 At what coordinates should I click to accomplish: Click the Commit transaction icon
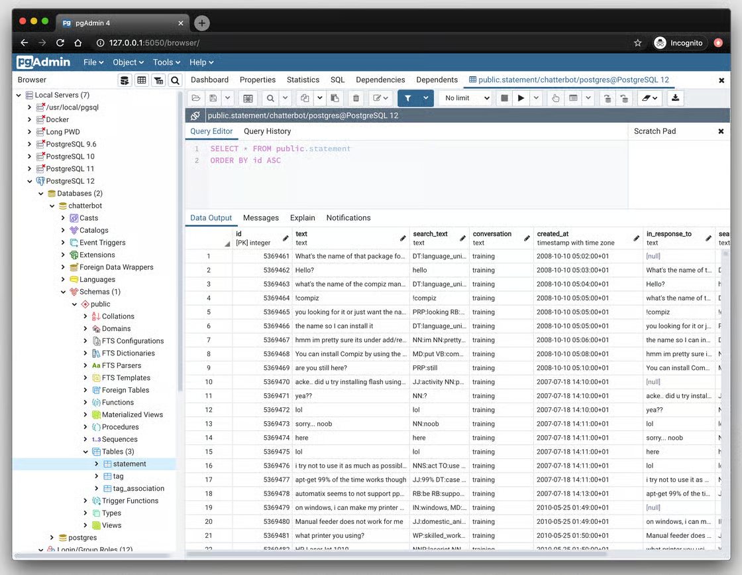point(607,98)
